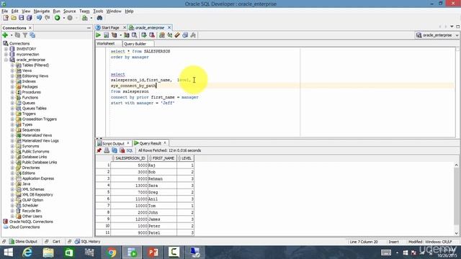This screenshot has height=259, width=461.
Task: Collapse the oracle_enterprise connection node
Action: 6,60
